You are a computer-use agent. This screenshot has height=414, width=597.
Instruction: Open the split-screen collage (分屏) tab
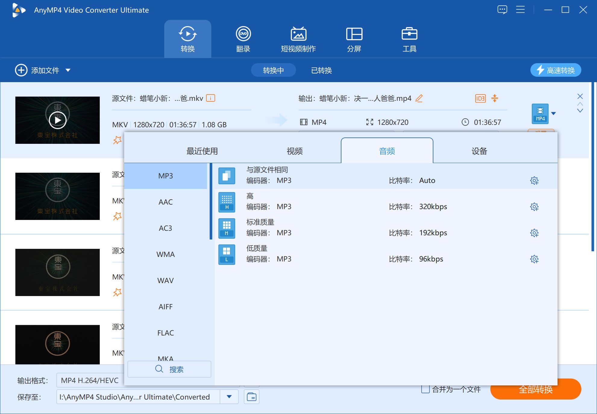[354, 39]
